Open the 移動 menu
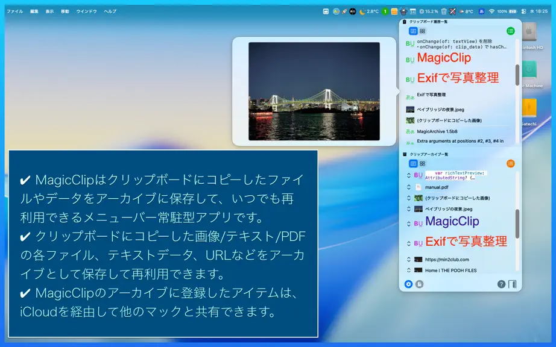Viewport: 556px width, 347px height. [x=65, y=11]
